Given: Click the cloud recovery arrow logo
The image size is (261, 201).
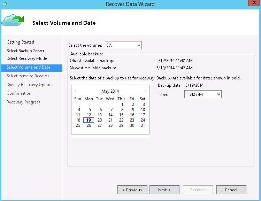Looking at the screenshot, I should [x=13, y=20].
